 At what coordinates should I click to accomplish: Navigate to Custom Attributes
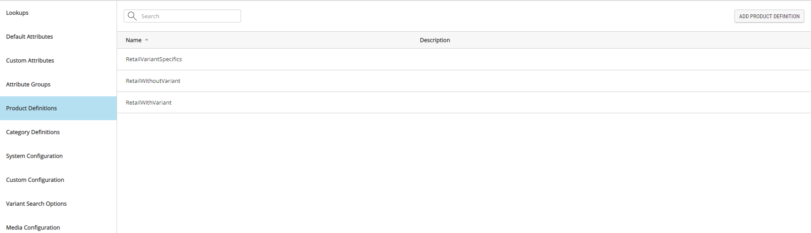click(x=30, y=61)
